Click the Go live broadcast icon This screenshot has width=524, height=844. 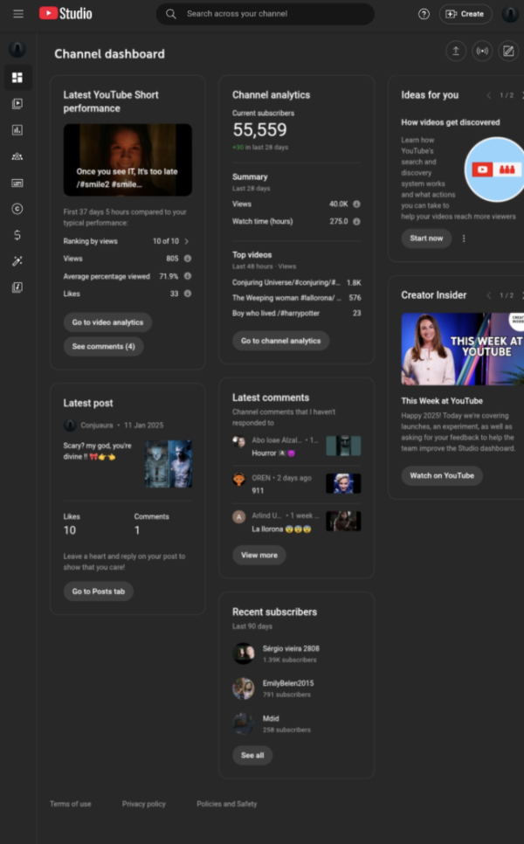coord(481,52)
